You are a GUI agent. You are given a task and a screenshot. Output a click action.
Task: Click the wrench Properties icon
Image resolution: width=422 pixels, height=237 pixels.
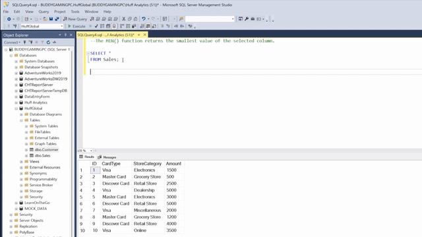coord(247,19)
